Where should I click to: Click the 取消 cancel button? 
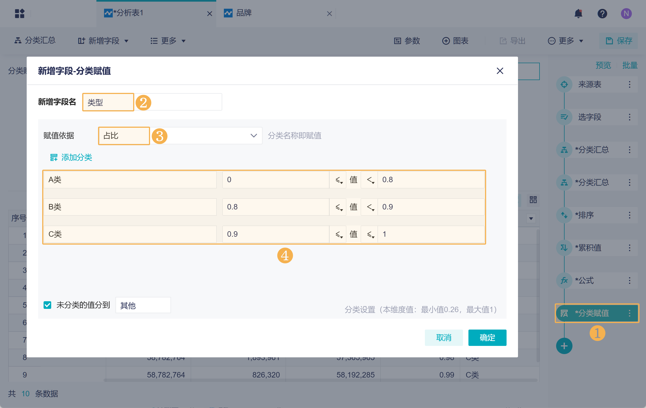[443, 338]
